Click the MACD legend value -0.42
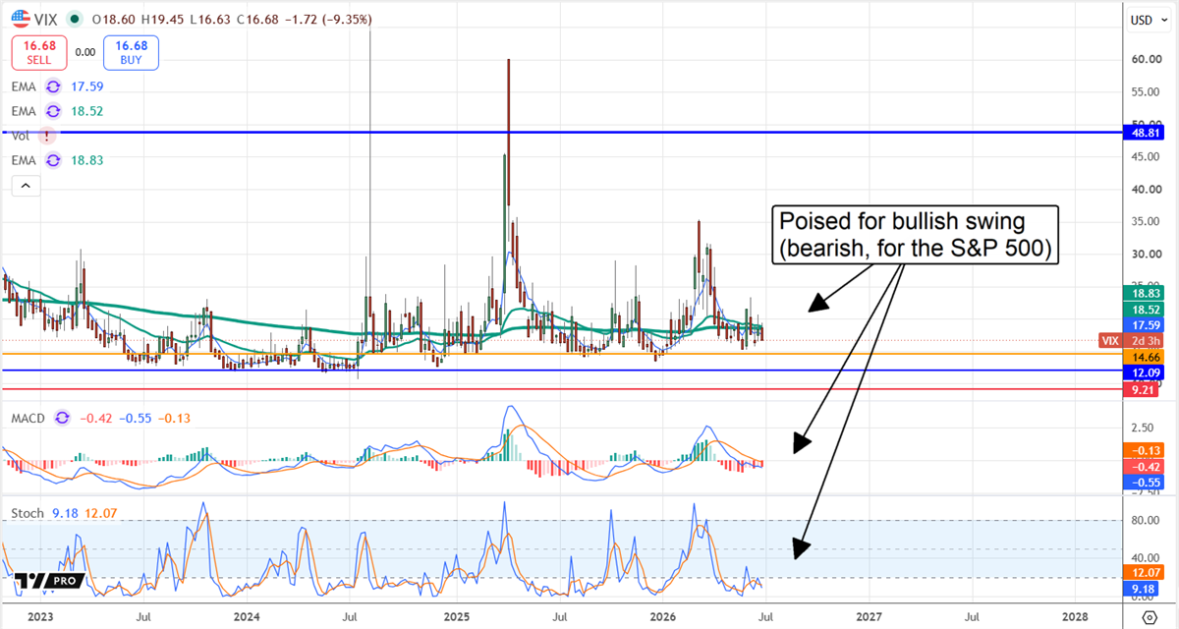The width and height of the screenshot is (1179, 629). point(94,419)
